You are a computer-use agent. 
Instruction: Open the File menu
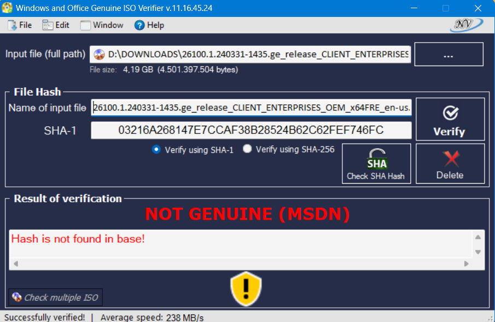point(20,25)
